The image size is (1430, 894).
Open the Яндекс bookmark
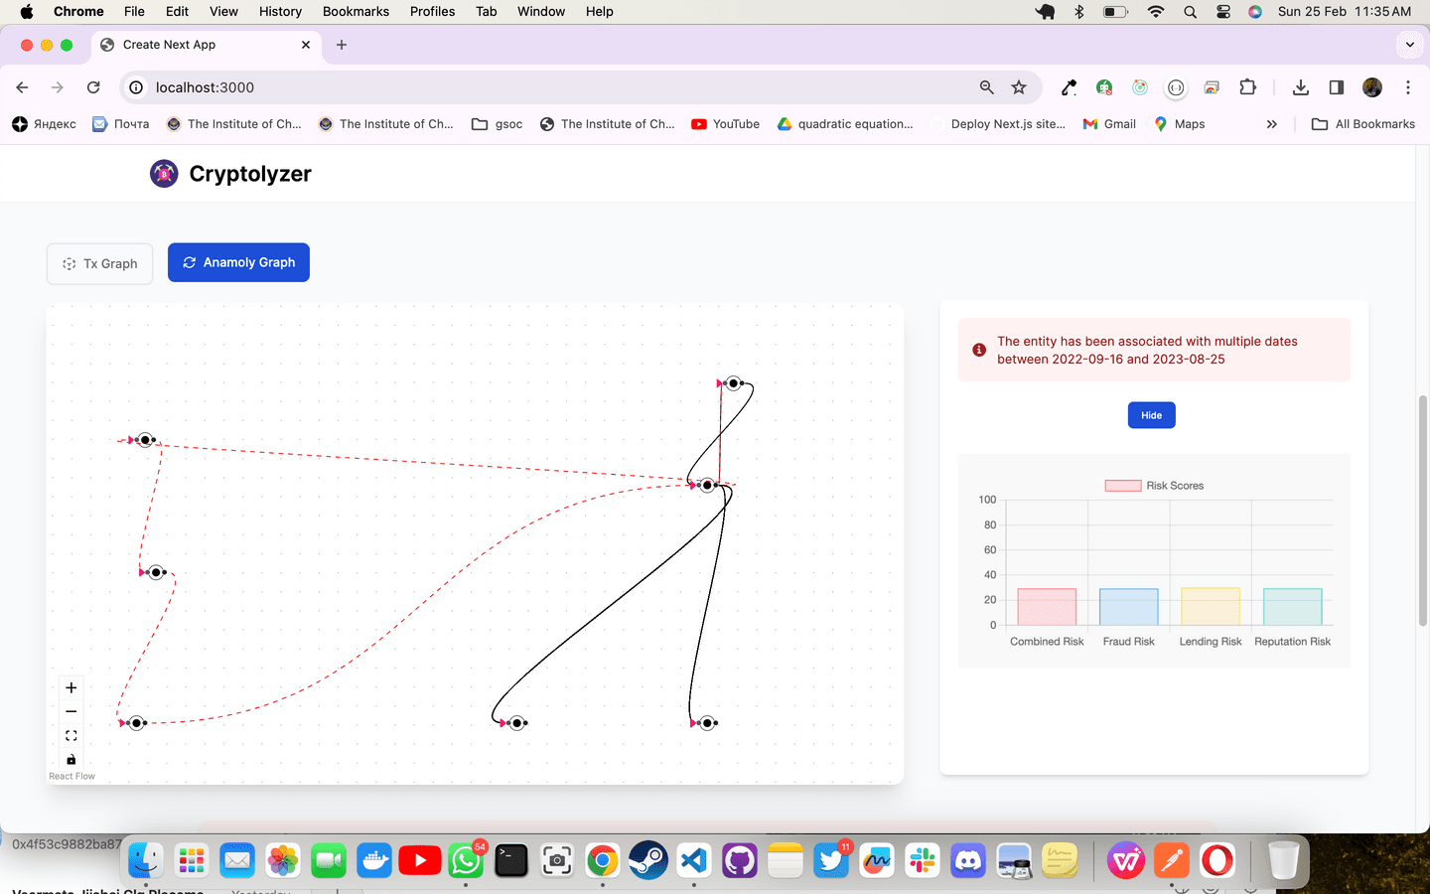44,124
